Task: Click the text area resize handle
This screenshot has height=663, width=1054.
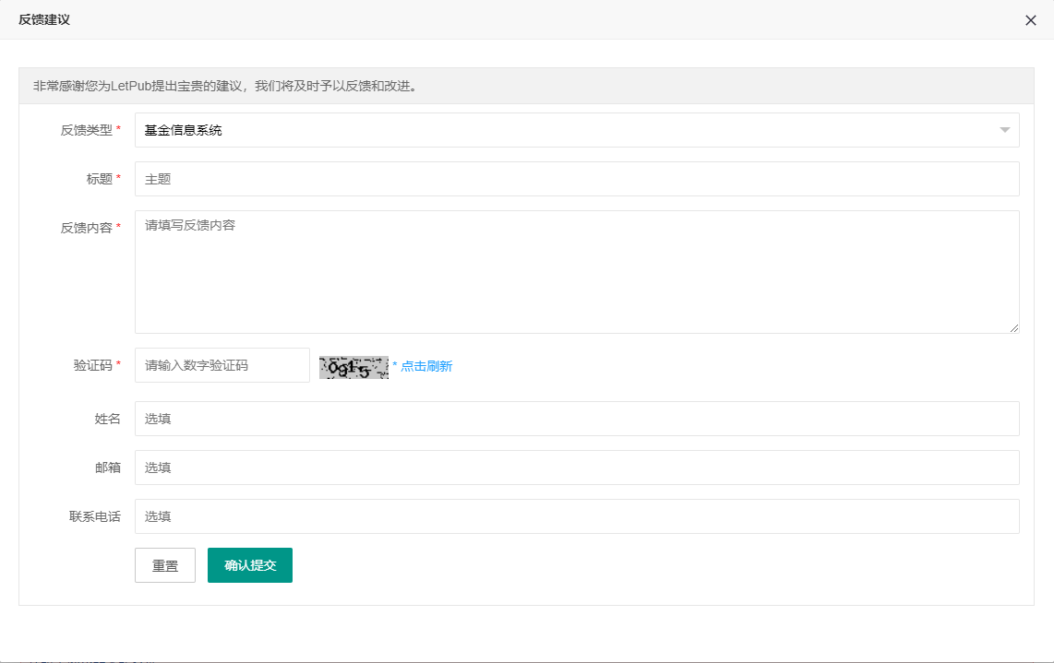Action: click(1014, 328)
